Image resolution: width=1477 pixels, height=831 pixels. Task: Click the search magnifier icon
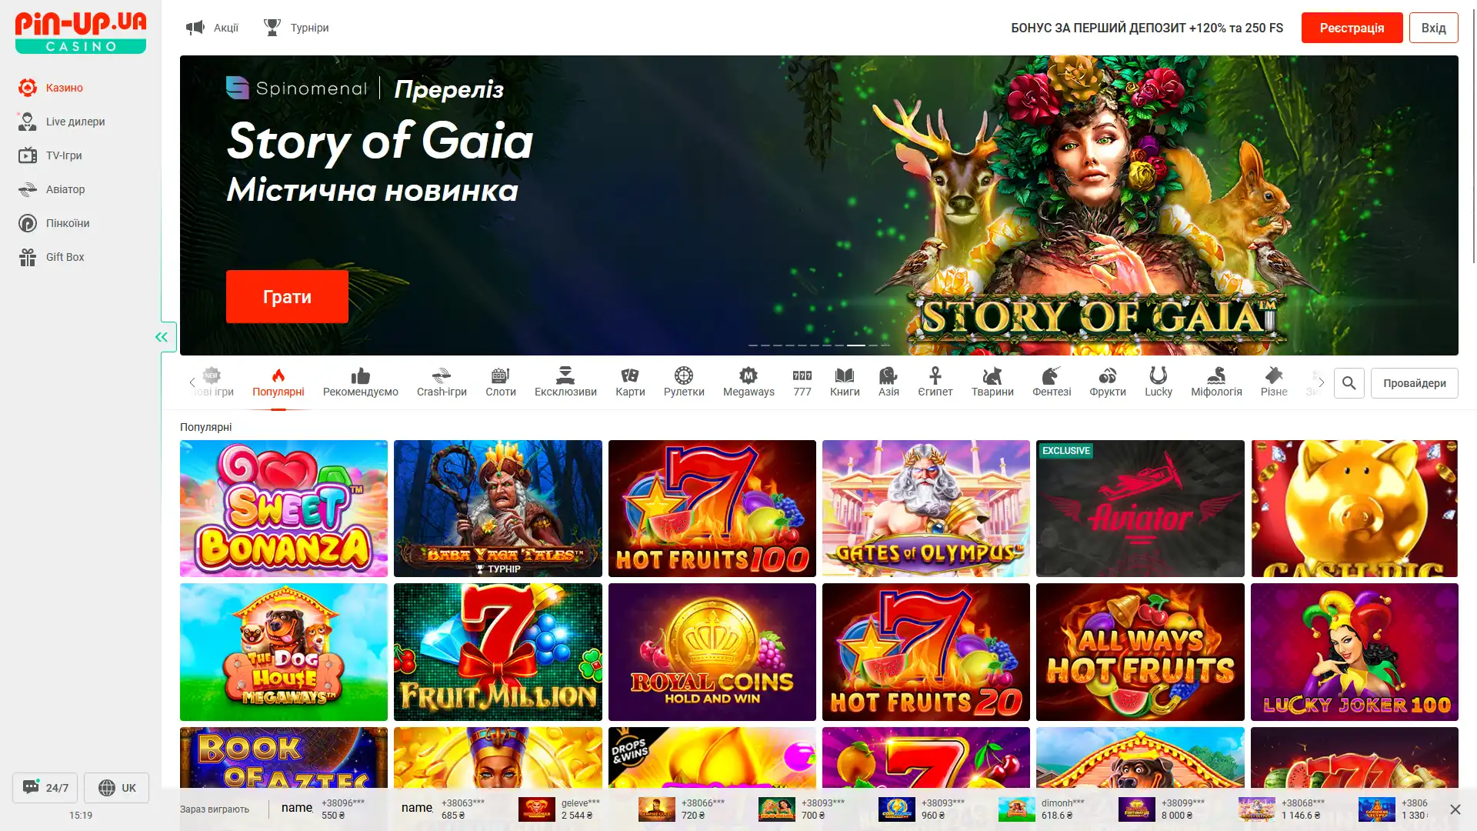(1349, 383)
